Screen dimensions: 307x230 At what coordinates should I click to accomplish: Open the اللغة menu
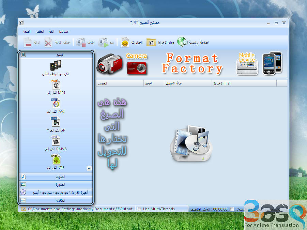(51, 31)
